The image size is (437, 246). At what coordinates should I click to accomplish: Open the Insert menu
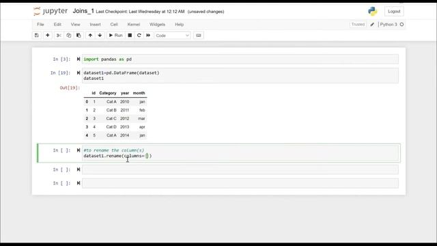pos(96,25)
